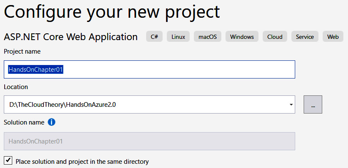Image resolution: width=348 pixels, height=168 pixels.
Task: Select the Web project type tag
Action: [333, 36]
